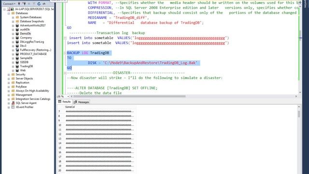Click the split editor handle above scrollbar
The width and height of the screenshot is (309, 174).
pyautogui.click(x=300, y=2)
